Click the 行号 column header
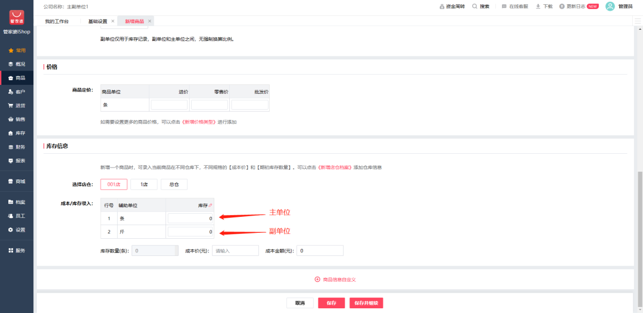The width and height of the screenshot is (643, 313). coord(109,205)
